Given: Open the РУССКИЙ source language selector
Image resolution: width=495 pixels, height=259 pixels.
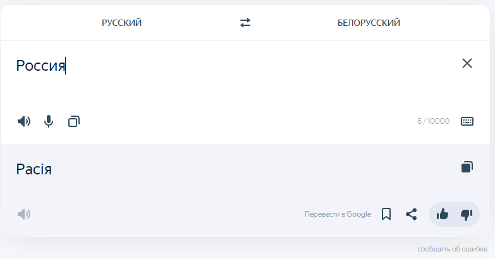Looking at the screenshot, I should pos(122,23).
